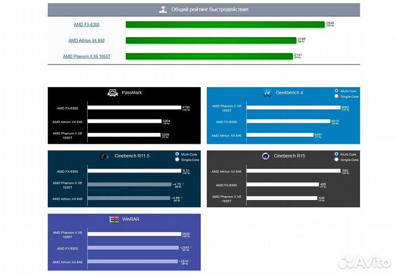Click the Cinebench R15 logo icon
397x276 pixels.
point(265,156)
